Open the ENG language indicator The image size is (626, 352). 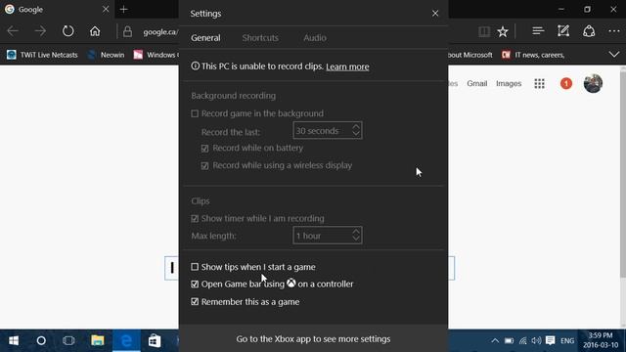pyautogui.click(x=567, y=341)
